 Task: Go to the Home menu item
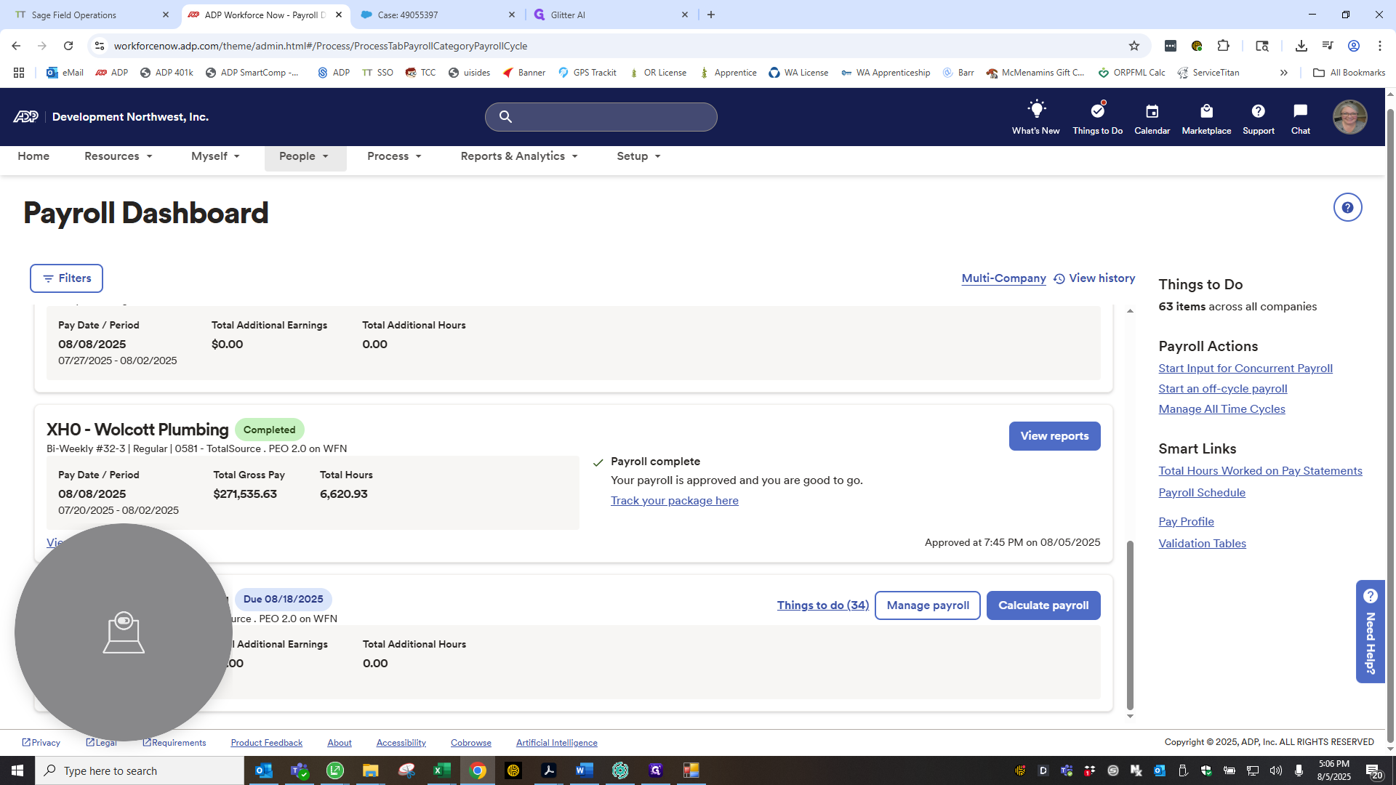33,156
